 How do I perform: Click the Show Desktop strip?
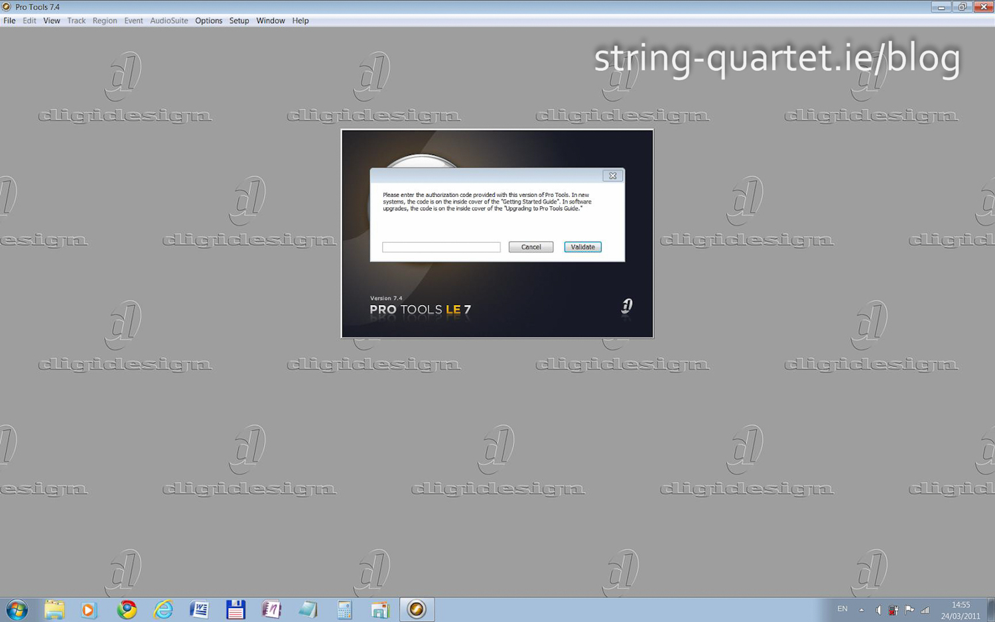[x=990, y=609]
